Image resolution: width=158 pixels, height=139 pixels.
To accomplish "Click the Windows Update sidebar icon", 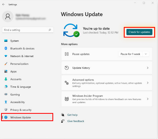I will point(6,117).
